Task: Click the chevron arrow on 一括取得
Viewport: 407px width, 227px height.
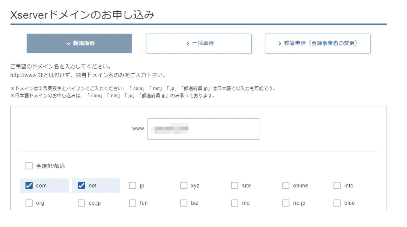Action: point(188,43)
